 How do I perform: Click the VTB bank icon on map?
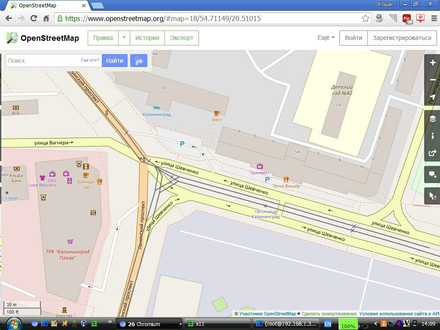point(16,107)
